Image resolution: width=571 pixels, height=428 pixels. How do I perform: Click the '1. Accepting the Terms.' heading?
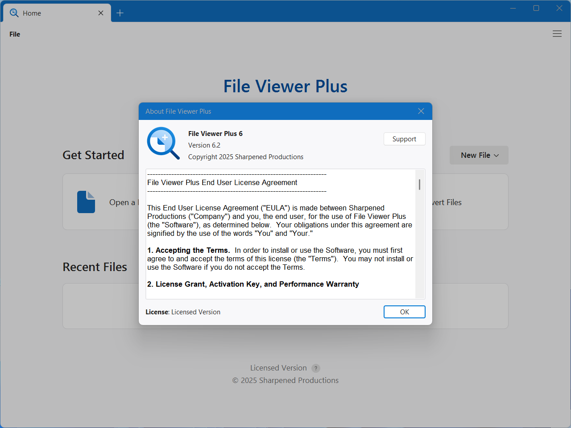coord(189,251)
